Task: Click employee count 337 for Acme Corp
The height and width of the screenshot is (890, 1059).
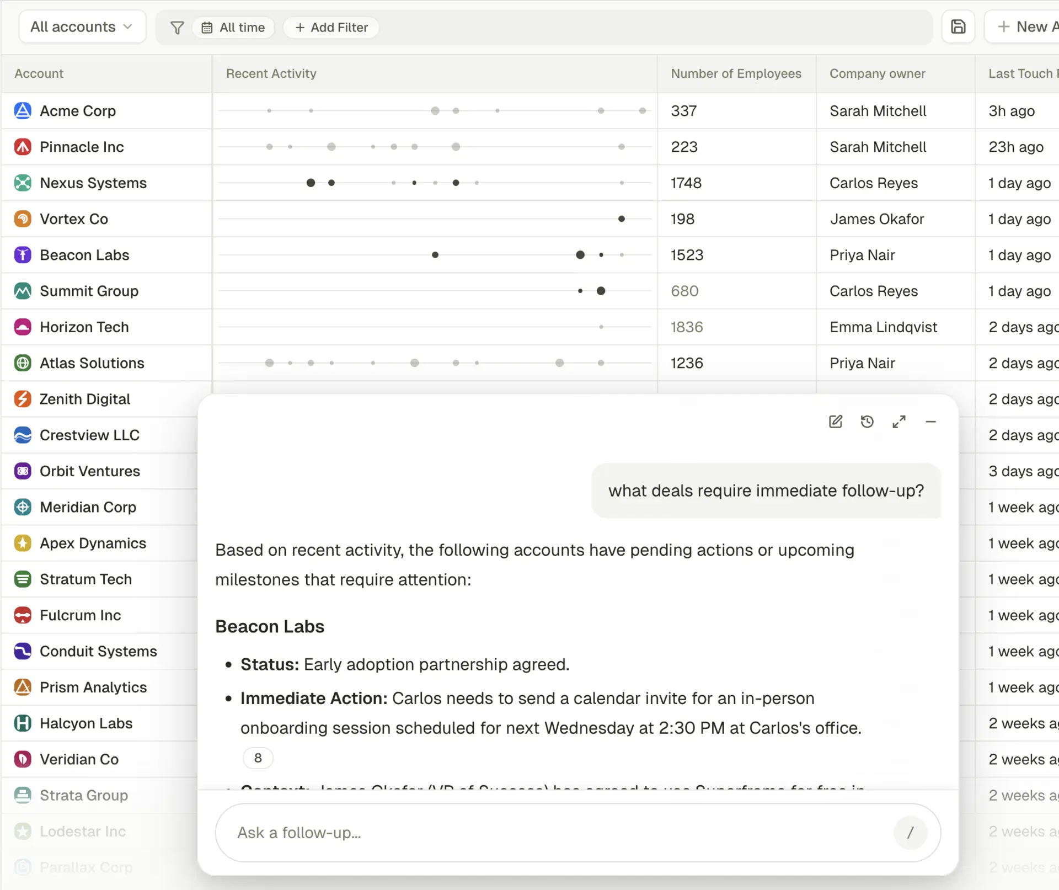Action: click(684, 111)
